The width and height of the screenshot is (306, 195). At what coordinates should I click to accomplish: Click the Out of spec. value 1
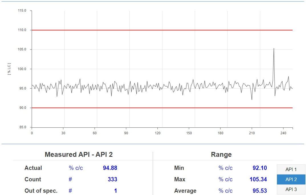tap(115, 191)
